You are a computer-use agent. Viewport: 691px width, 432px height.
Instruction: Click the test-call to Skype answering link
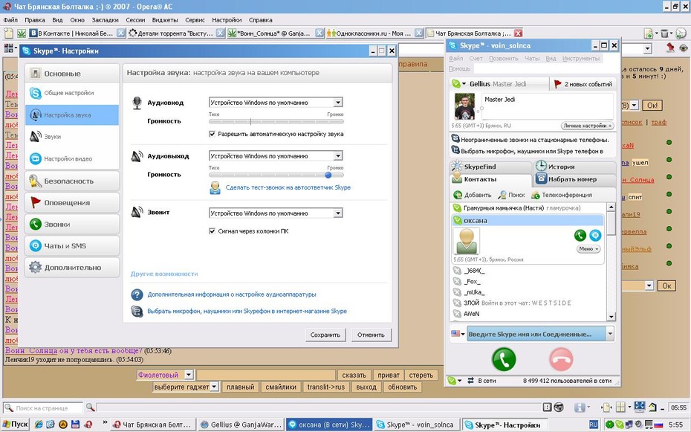click(288, 187)
